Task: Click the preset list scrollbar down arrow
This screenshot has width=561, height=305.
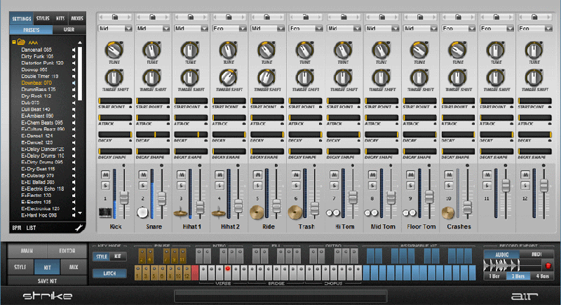Action: pyautogui.click(x=80, y=213)
